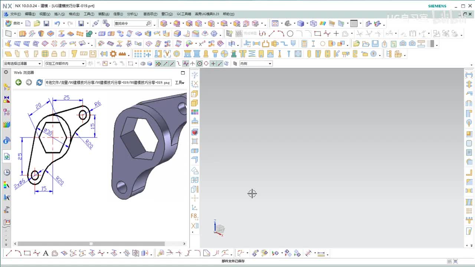Click the undo arrow icon

(57, 23)
